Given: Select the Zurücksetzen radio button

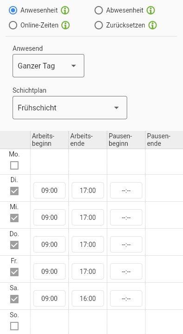Looking at the screenshot, I should (99, 25).
